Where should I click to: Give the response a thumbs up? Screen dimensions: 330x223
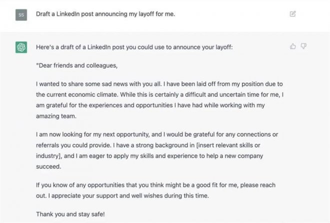click(293, 46)
